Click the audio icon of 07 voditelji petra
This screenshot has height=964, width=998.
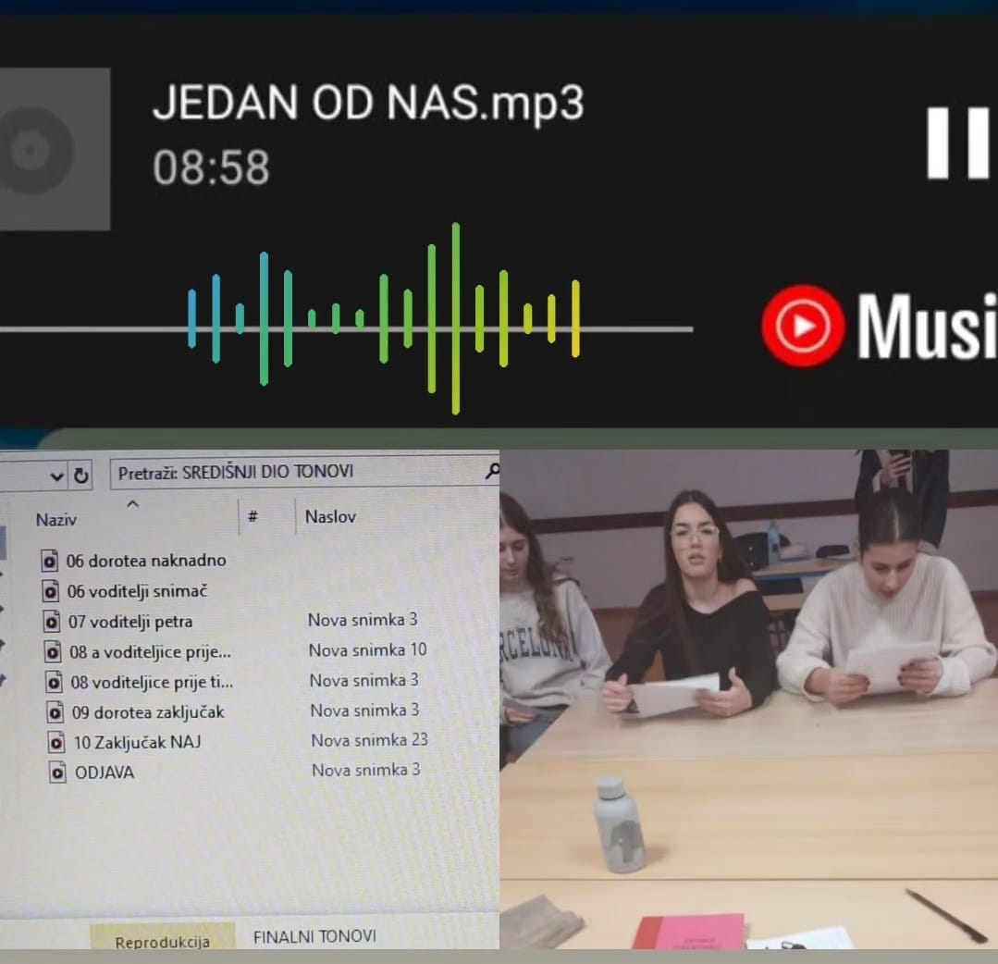52,622
